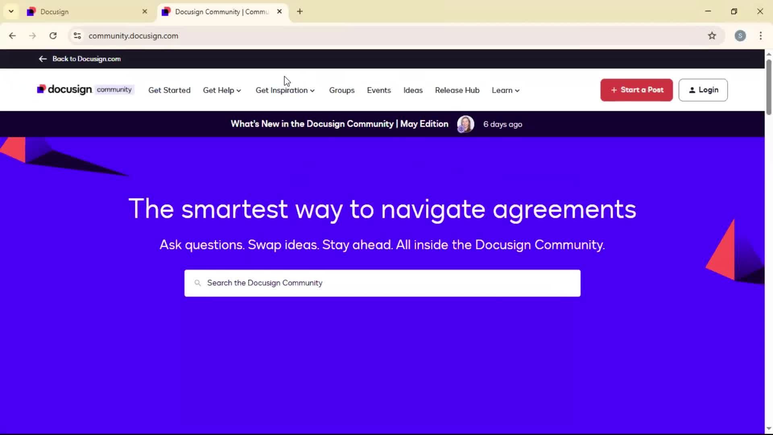Open the tab search dropdown arrow
Screen dimensions: 773x435
point(11,11)
